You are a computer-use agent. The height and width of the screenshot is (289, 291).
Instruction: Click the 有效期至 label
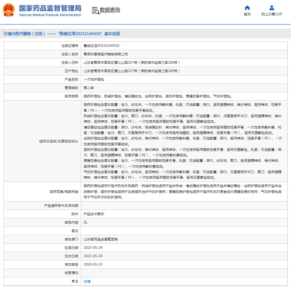click(x=71, y=264)
